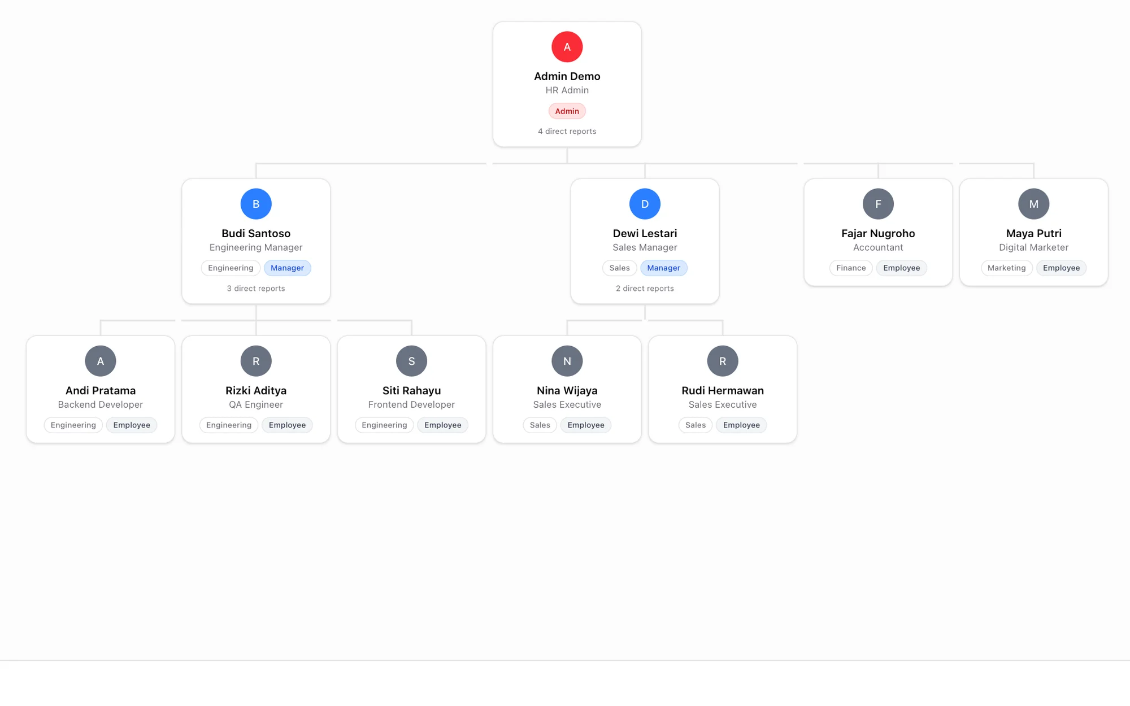Open Nina Wijaya's name
Viewport: 1130px width, 706px height.
point(567,390)
